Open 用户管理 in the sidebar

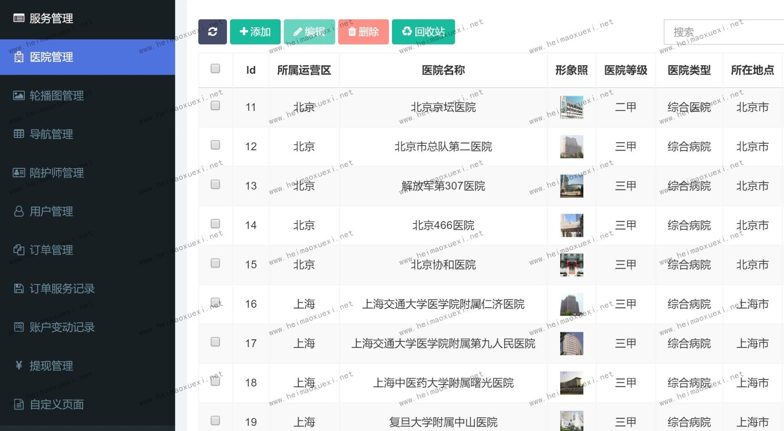(51, 211)
